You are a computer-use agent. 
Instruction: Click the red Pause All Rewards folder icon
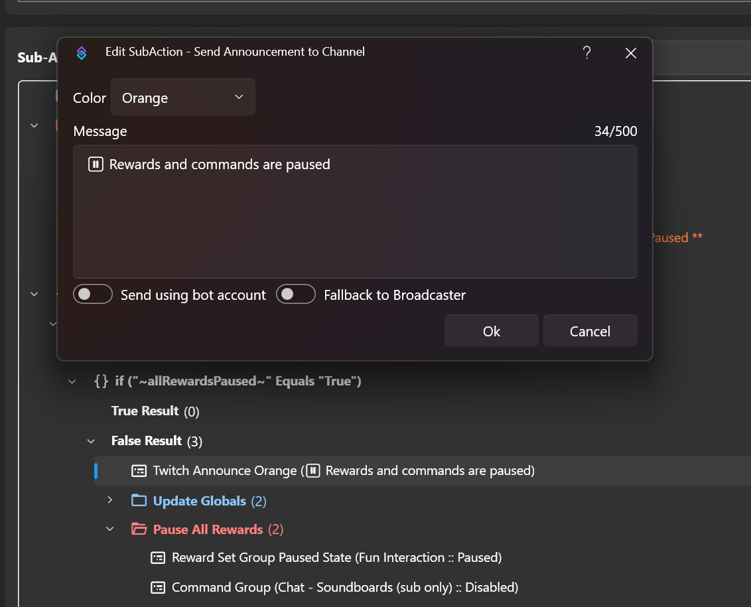[x=139, y=529]
